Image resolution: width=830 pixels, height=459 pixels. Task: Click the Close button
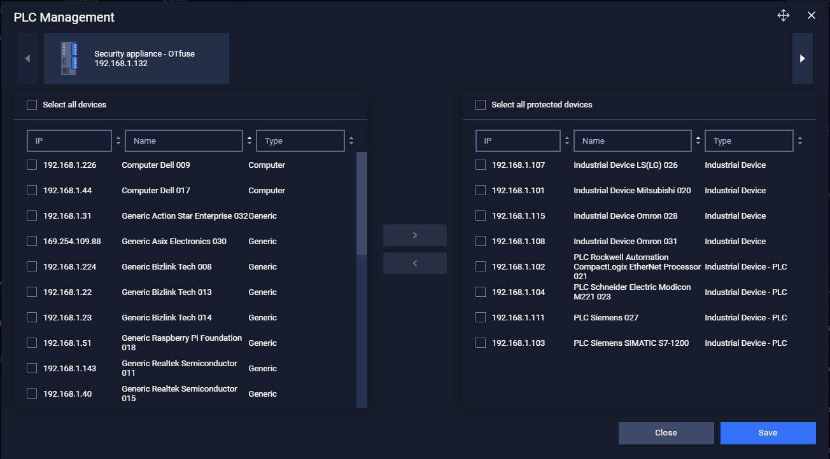point(666,433)
